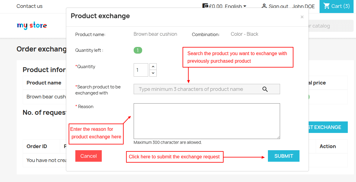Screen dimensions: 356x182
Task: Click the 'my store' logo
Action: point(32,25)
